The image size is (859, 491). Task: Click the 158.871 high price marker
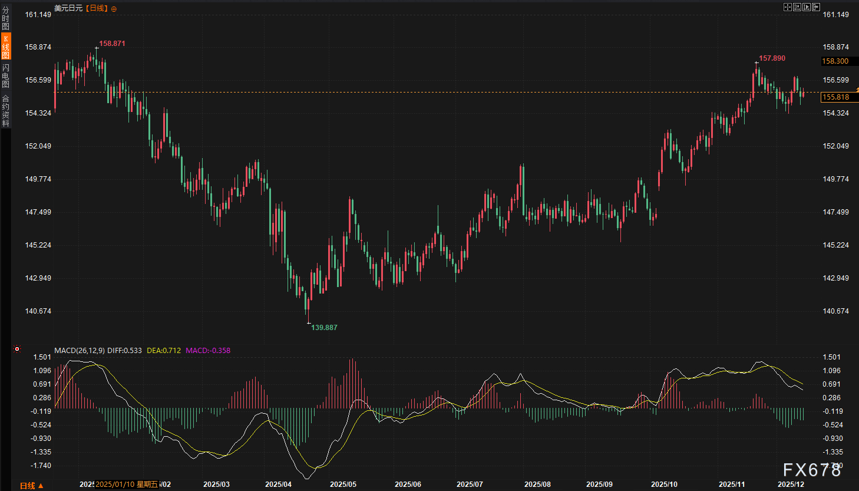pyautogui.click(x=112, y=44)
